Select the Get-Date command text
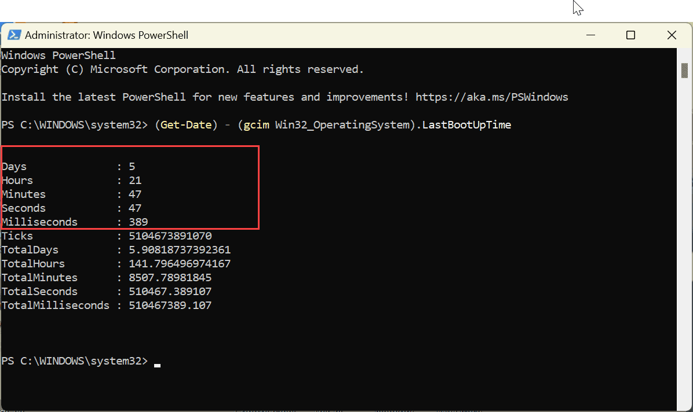This screenshot has height=412, width=693. pyautogui.click(x=187, y=124)
